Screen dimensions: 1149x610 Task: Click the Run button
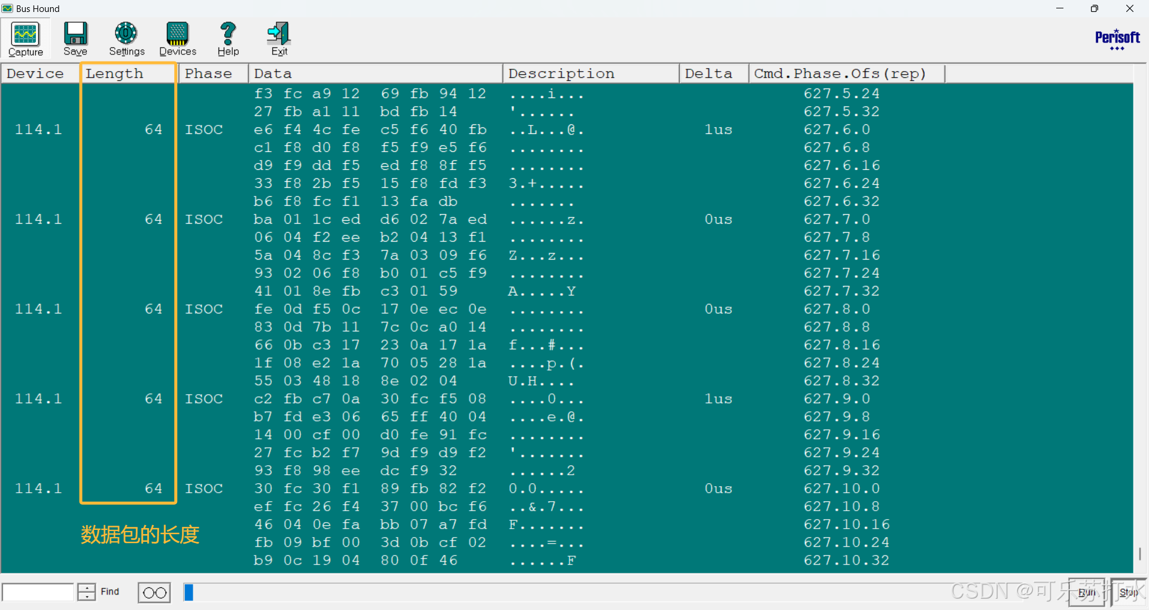pos(1086,593)
